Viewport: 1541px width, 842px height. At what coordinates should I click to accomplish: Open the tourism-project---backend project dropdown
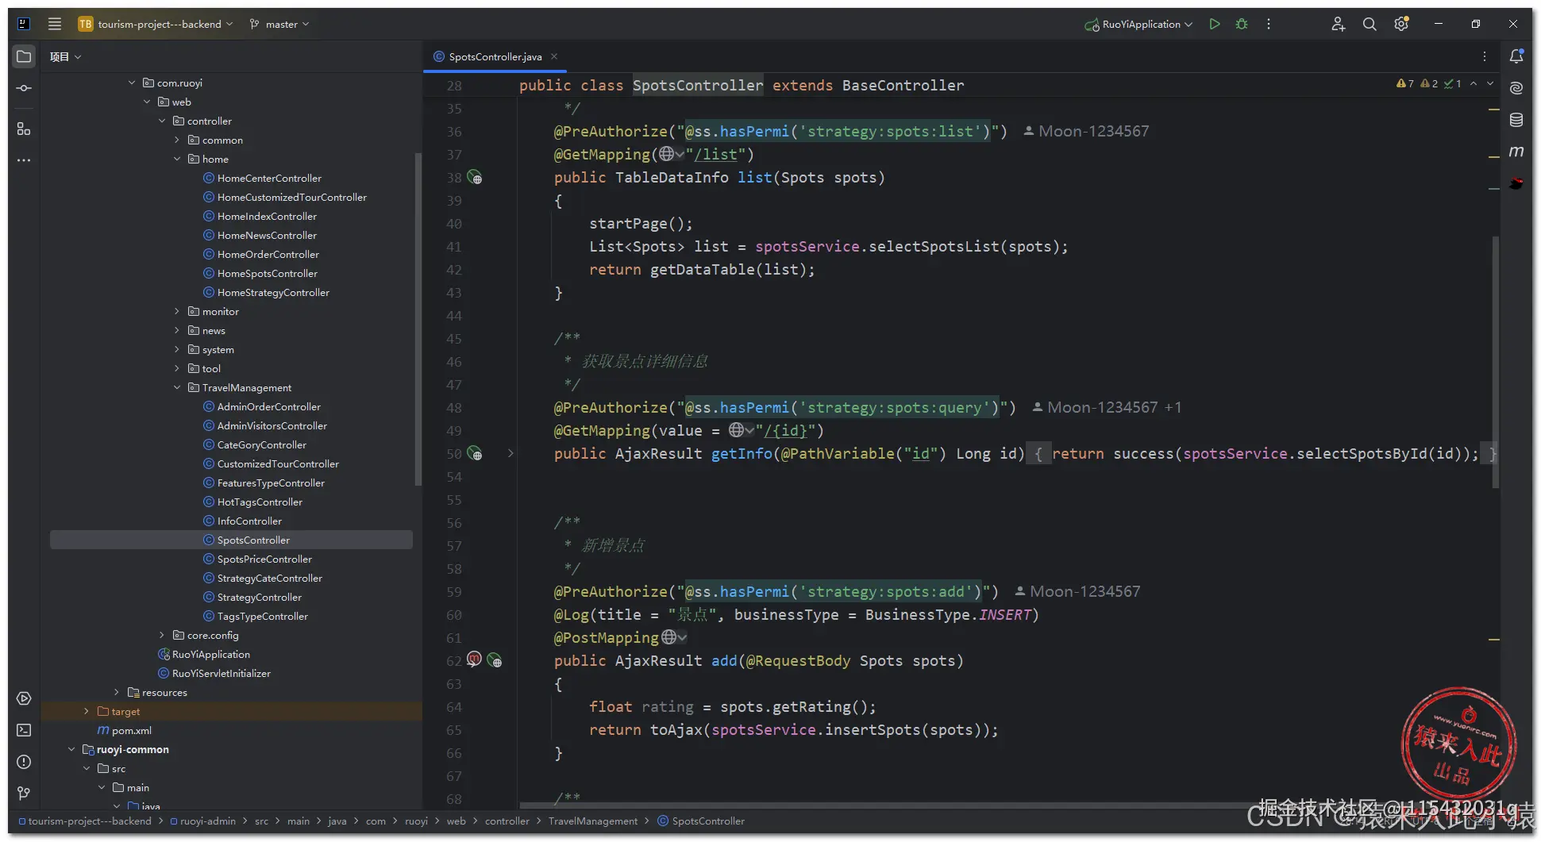pyautogui.click(x=156, y=24)
